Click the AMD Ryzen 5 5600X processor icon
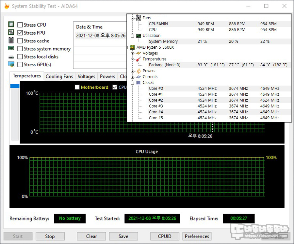Viewport: 294px width, 244px height. click(132, 47)
